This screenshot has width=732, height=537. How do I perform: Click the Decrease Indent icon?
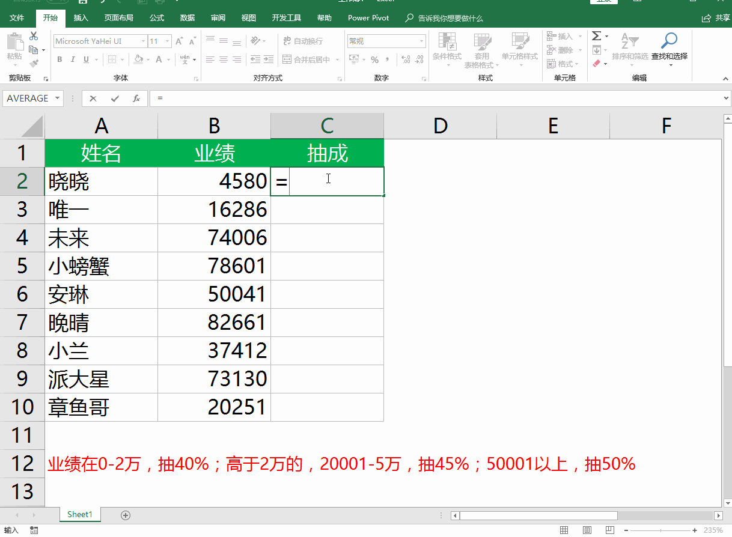click(x=255, y=59)
